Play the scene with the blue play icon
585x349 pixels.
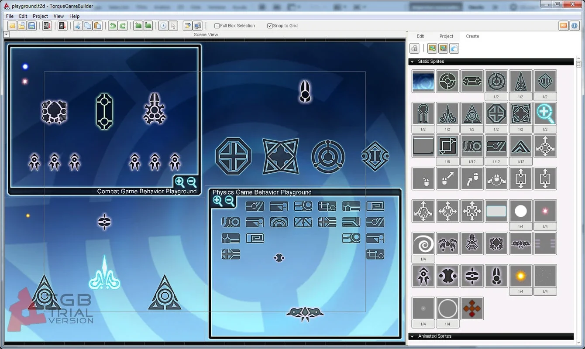pos(163,26)
